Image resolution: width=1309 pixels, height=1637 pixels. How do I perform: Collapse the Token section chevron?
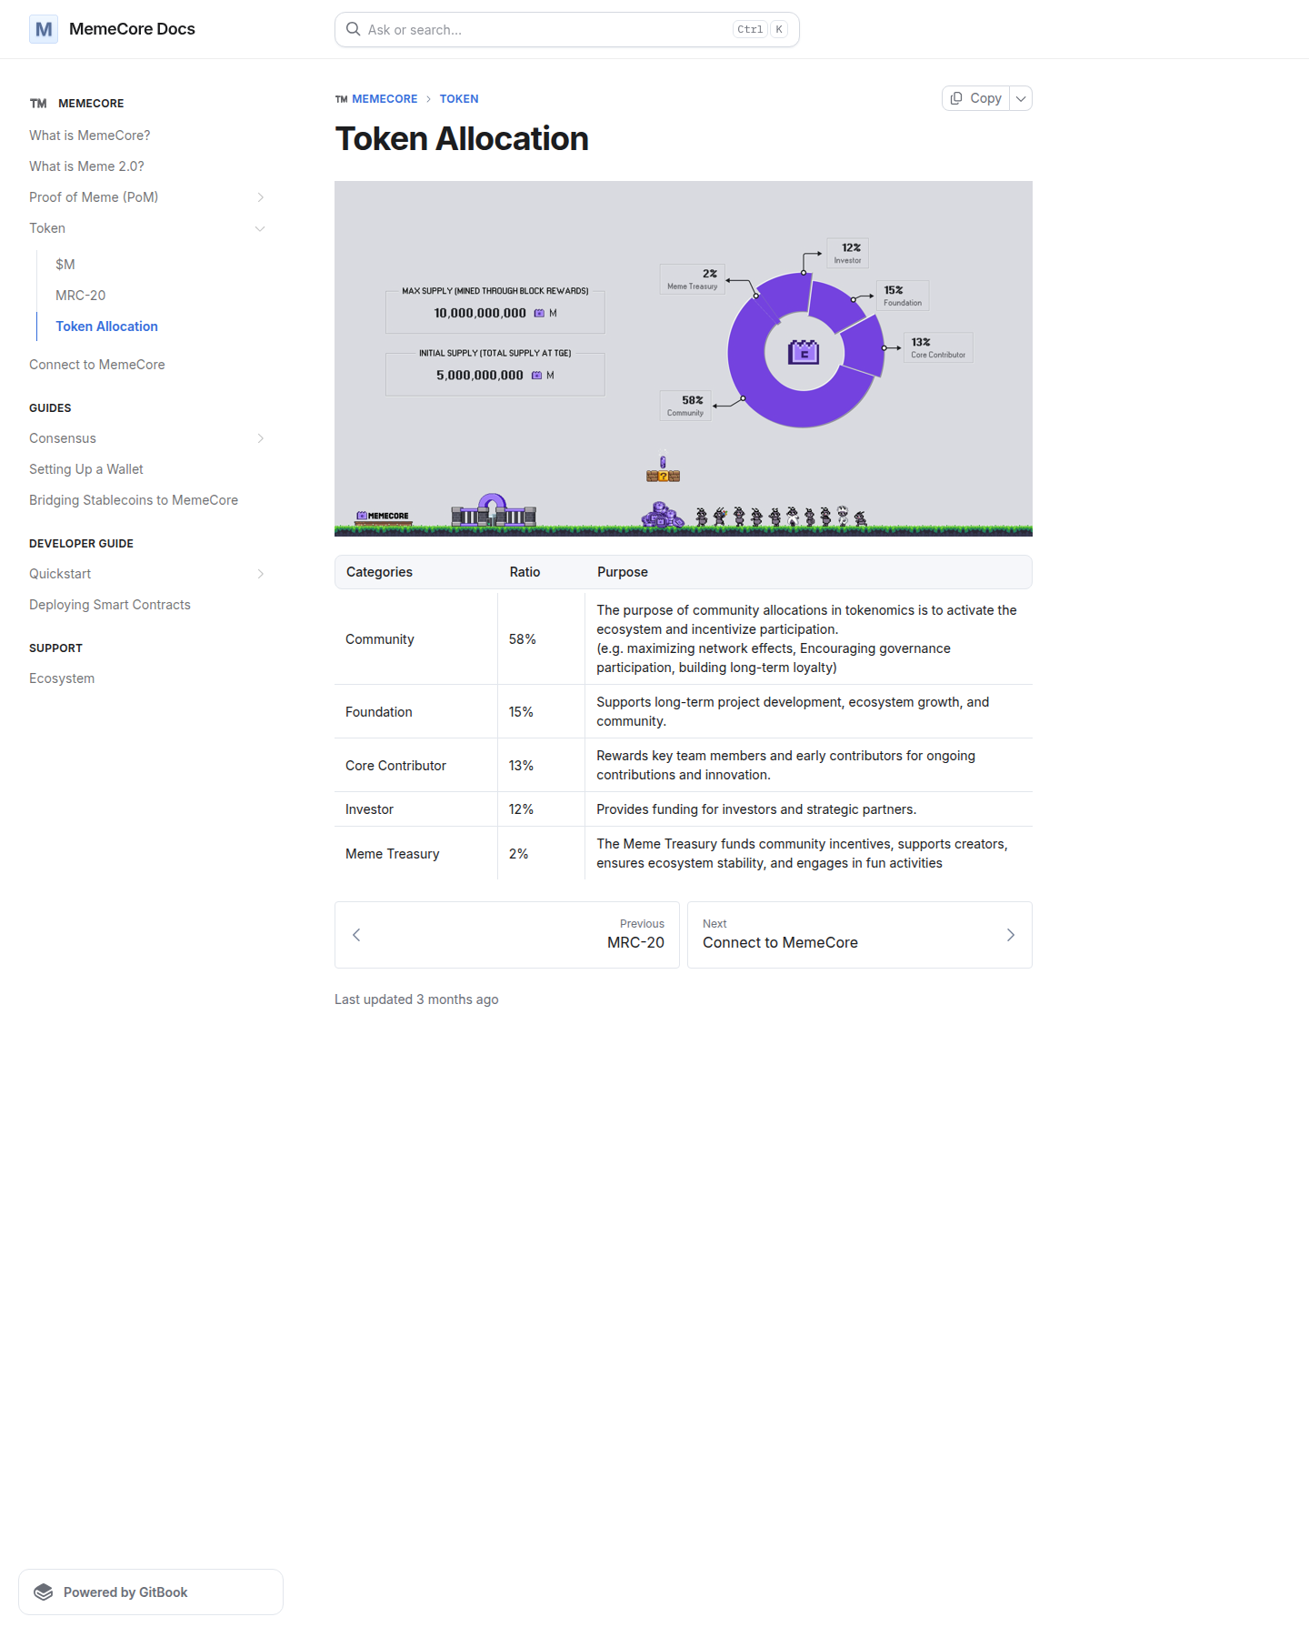260,228
